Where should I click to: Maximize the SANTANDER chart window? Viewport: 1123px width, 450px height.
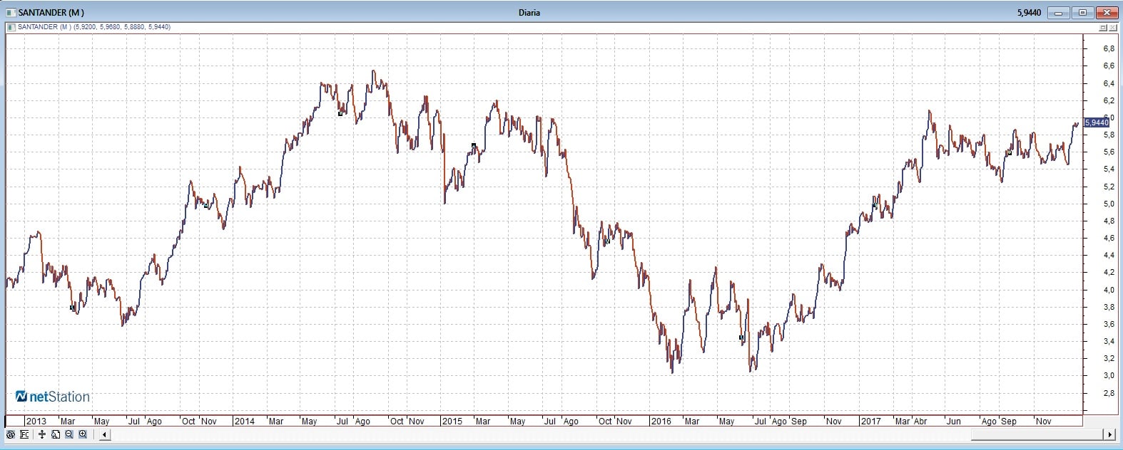tap(1083, 13)
